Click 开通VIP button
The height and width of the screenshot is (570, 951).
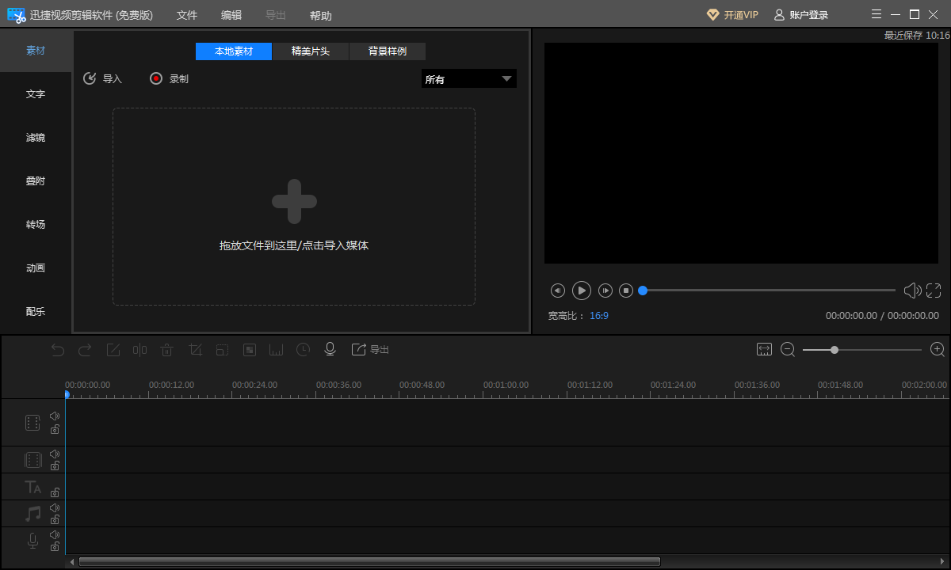click(732, 15)
